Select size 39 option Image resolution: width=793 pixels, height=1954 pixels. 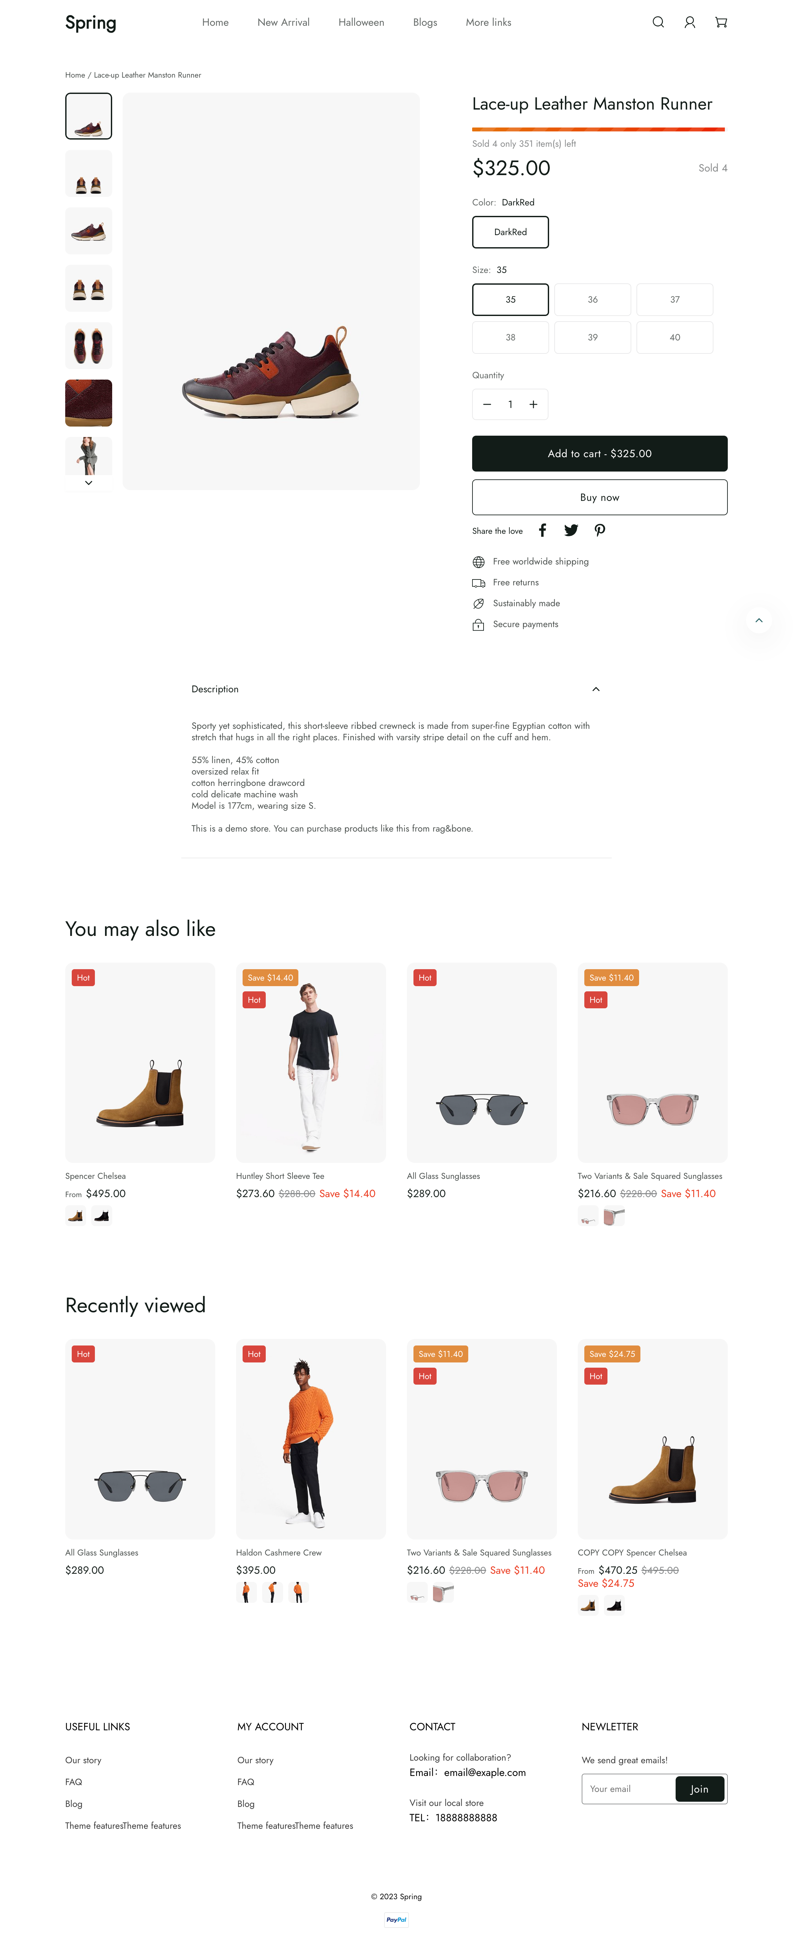tap(592, 338)
